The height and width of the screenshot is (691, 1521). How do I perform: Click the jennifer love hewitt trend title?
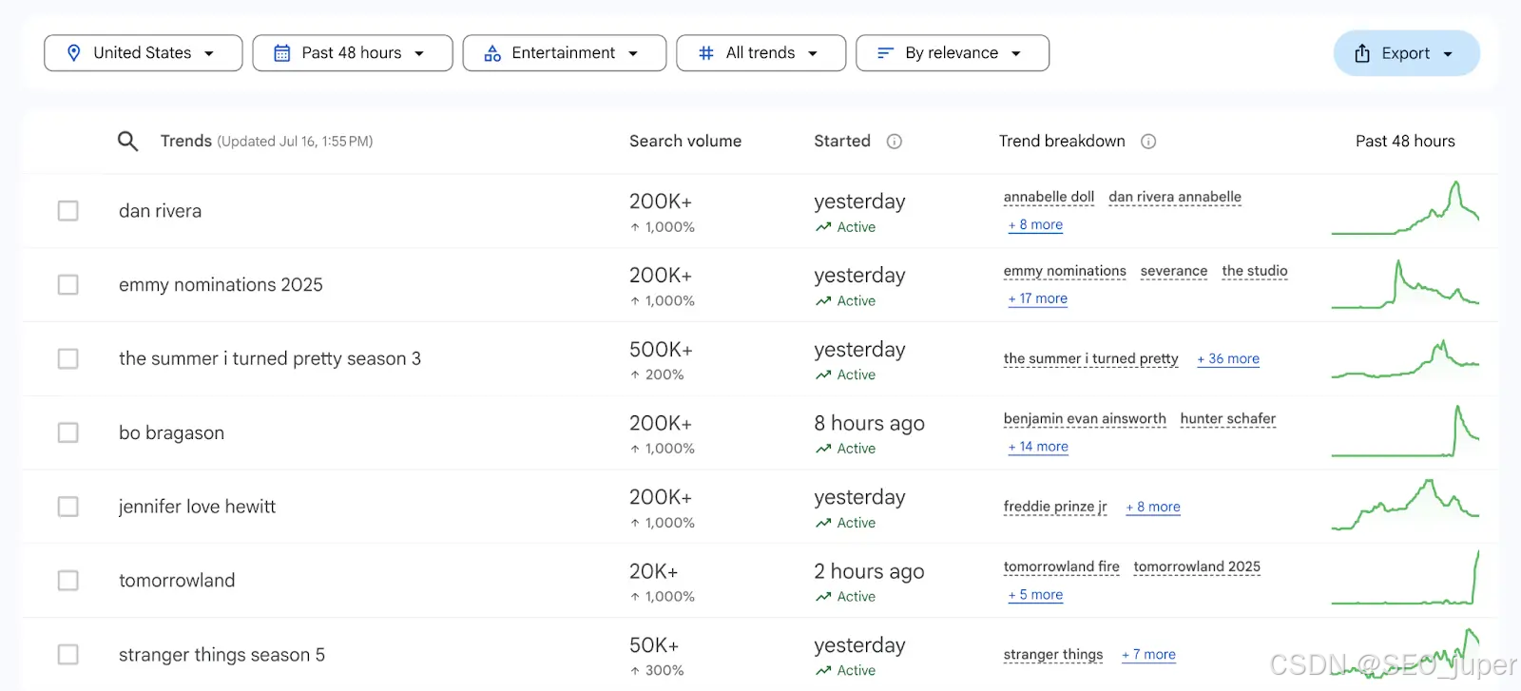click(x=197, y=508)
